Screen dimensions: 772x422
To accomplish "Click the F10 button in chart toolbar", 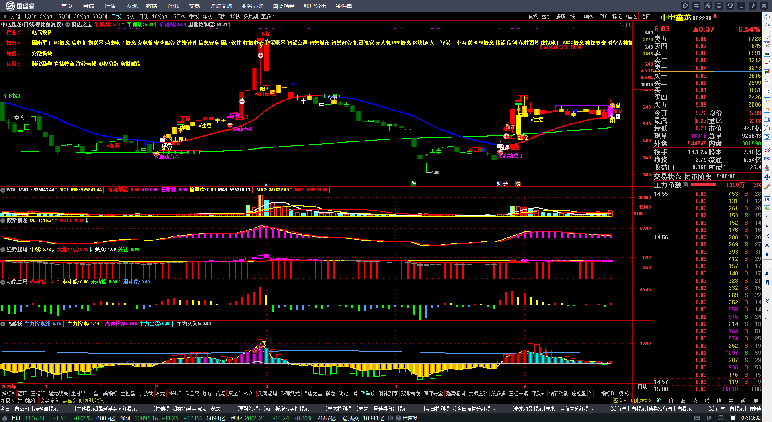I will pyautogui.click(x=603, y=16).
